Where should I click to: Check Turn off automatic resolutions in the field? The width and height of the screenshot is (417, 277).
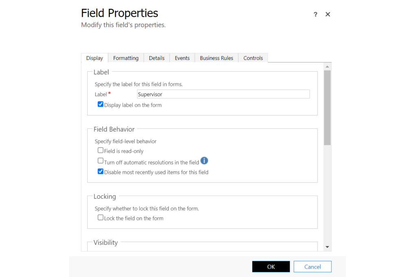[x=101, y=160]
